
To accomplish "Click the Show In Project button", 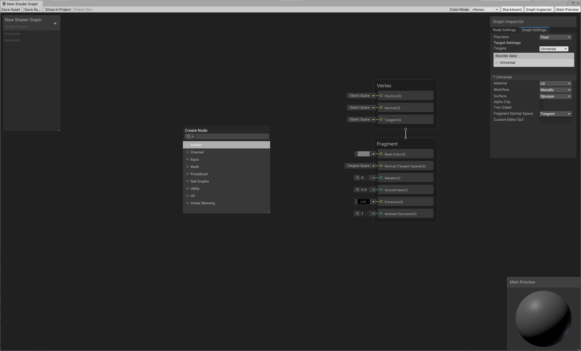I will tap(58, 10).
